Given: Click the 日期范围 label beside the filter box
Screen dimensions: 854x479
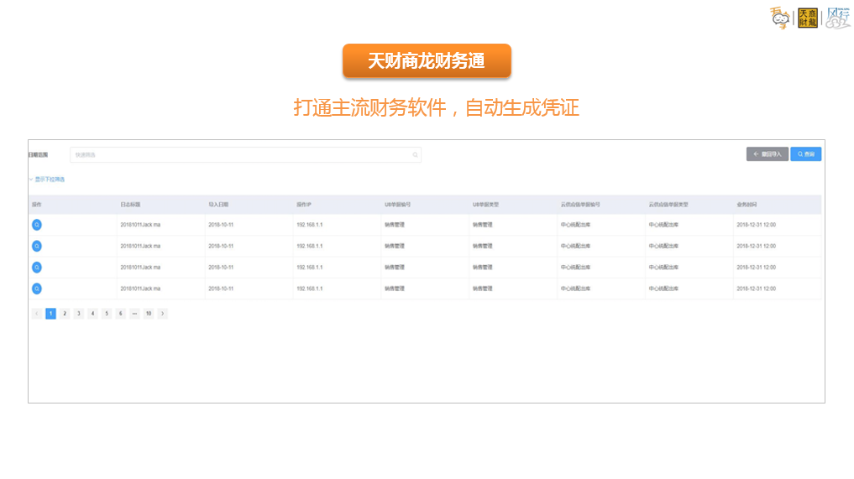Looking at the screenshot, I should pyautogui.click(x=38, y=155).
